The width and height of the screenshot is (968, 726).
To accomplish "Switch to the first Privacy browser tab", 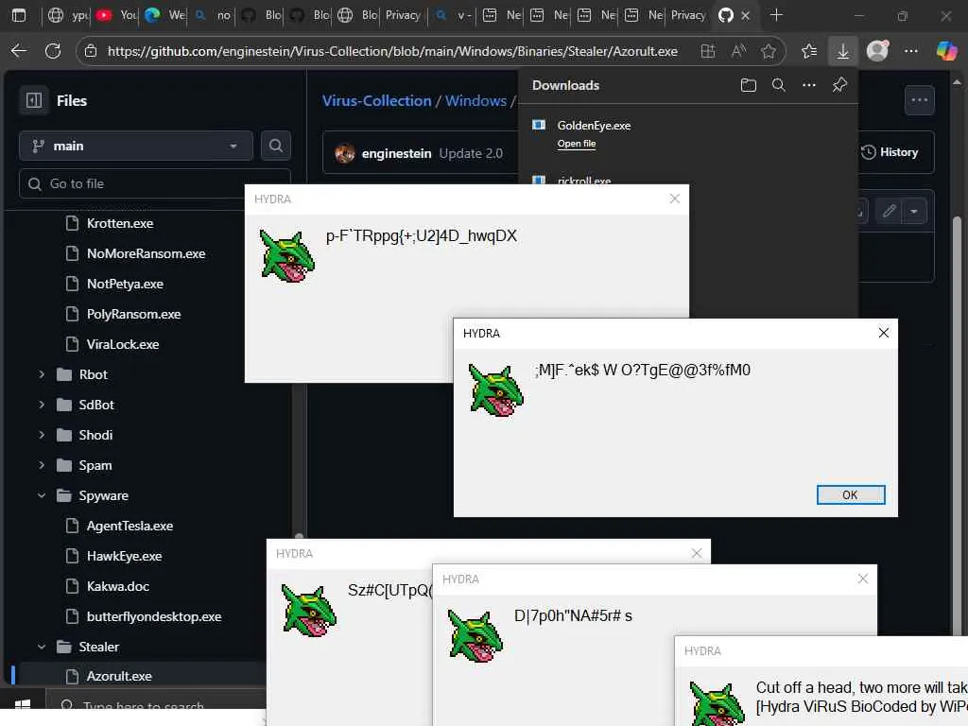I will click(x=402, y=15).
